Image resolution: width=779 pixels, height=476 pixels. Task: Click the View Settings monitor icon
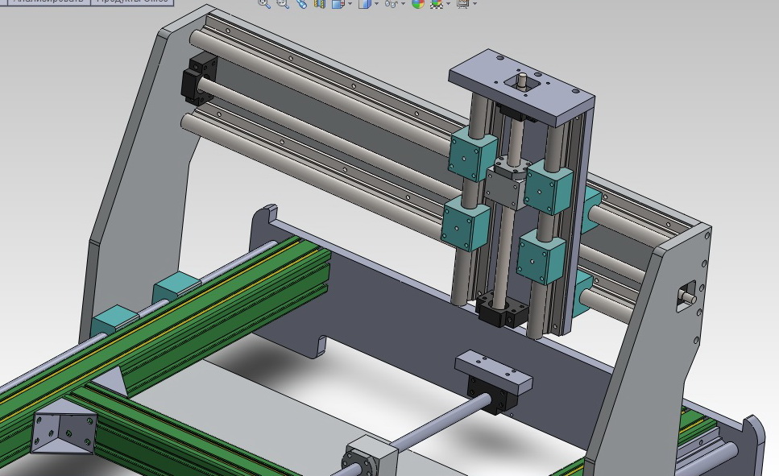pos(463,3)
